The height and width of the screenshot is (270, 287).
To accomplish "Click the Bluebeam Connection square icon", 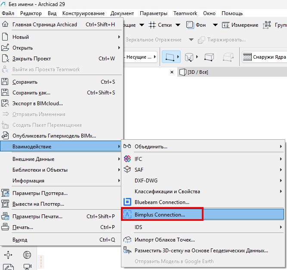I will tap(127, 202).
